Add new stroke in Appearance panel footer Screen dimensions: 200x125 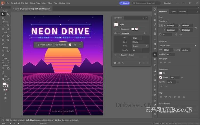(115, 63)
